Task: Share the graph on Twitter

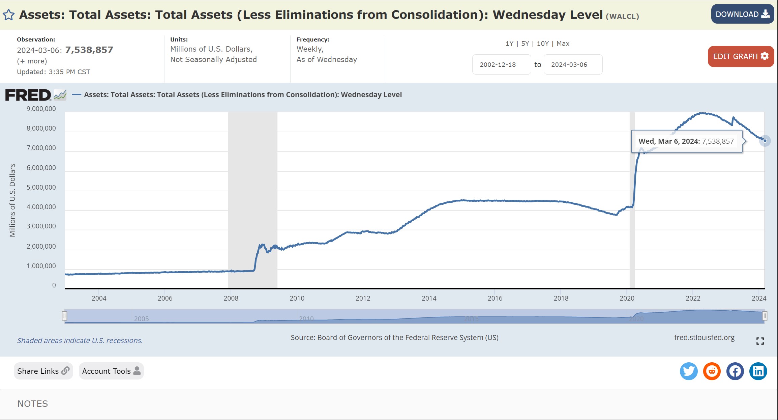Action: (689, 371)
